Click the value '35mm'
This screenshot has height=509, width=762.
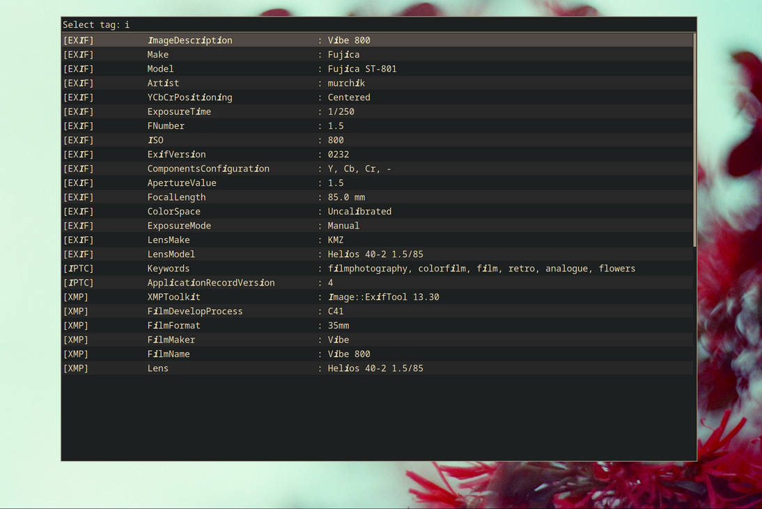tap(339, 325)
